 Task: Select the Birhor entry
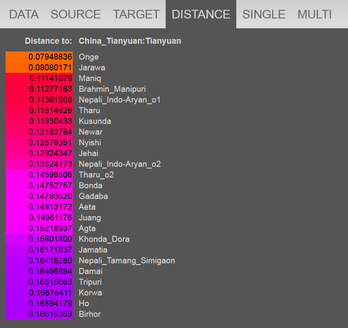(89, 314)
